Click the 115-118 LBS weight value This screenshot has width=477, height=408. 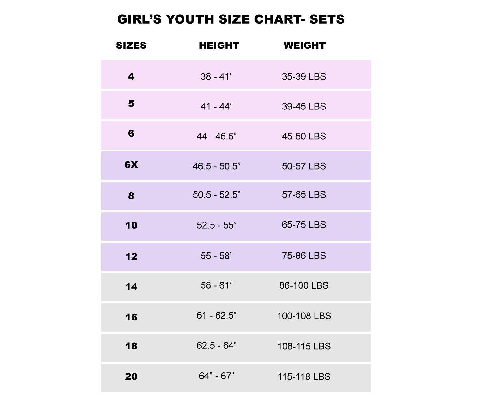304,376
